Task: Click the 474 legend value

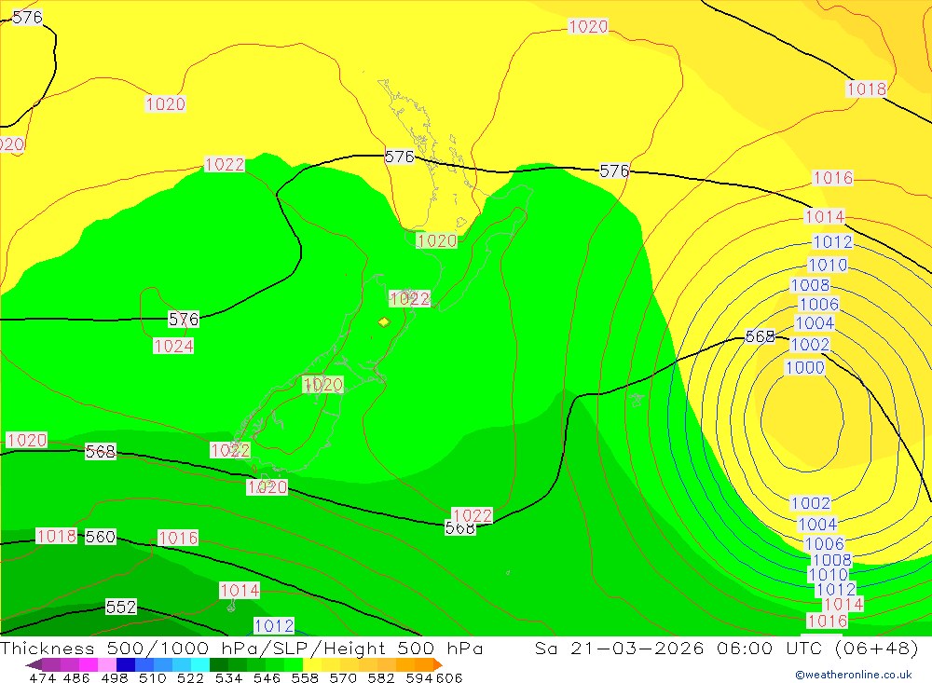Action: point(42,677)
